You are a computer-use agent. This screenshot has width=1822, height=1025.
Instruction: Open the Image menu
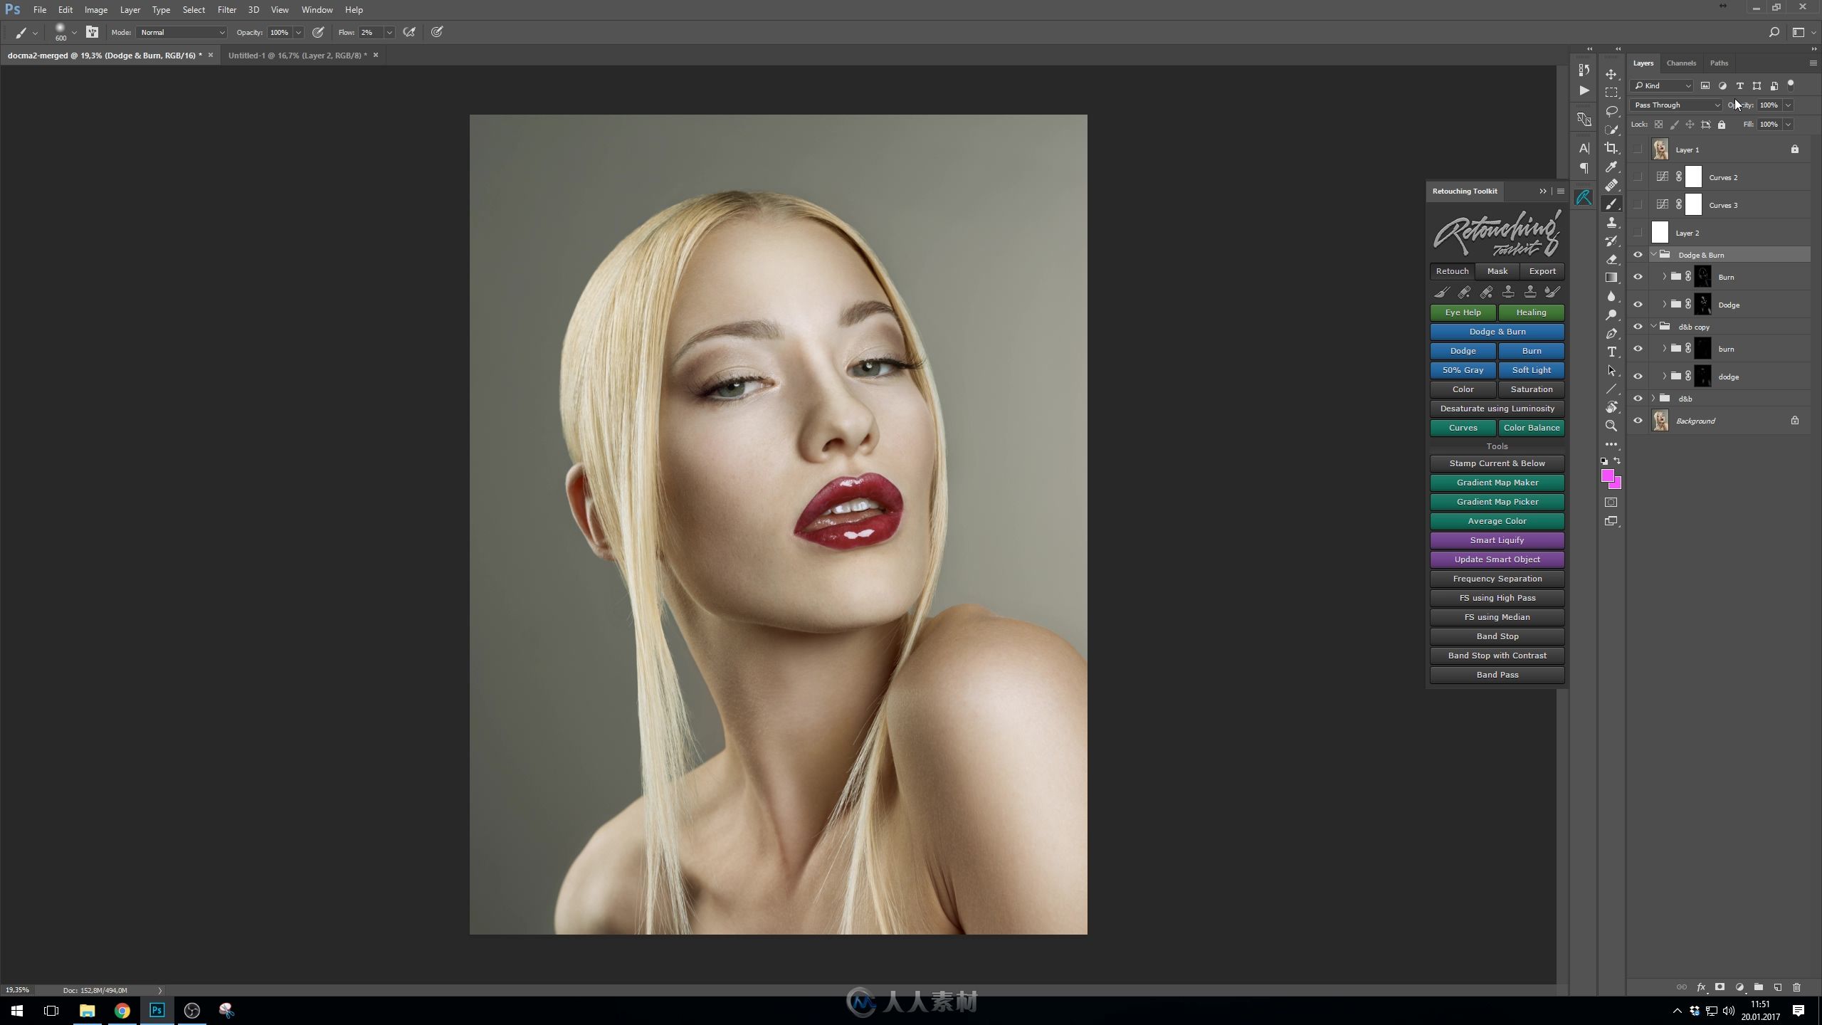96,10
